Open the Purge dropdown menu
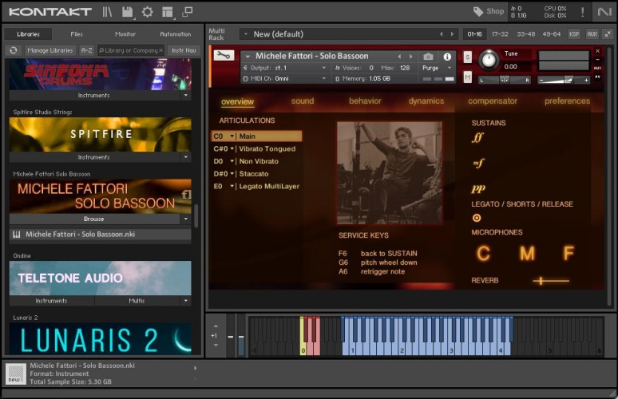 (x=435, y=69)
